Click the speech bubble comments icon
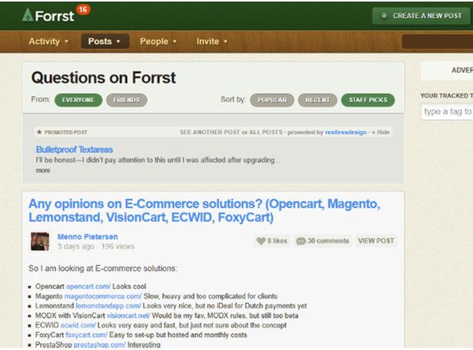 coord(301,241)
